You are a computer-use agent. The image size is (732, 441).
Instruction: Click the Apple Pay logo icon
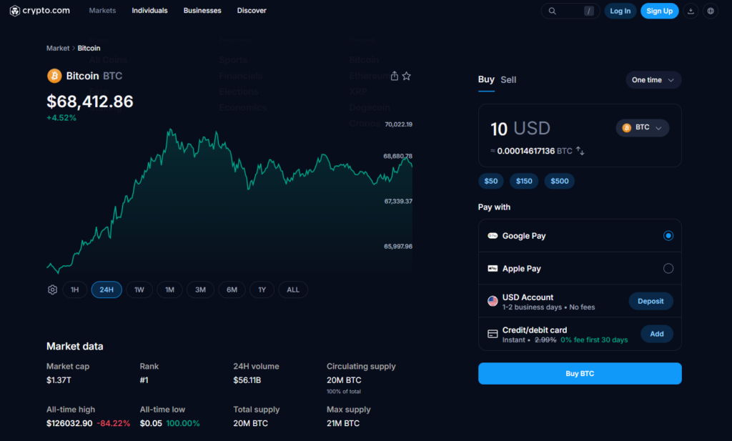pyautogui.click(x=493, y=268)
